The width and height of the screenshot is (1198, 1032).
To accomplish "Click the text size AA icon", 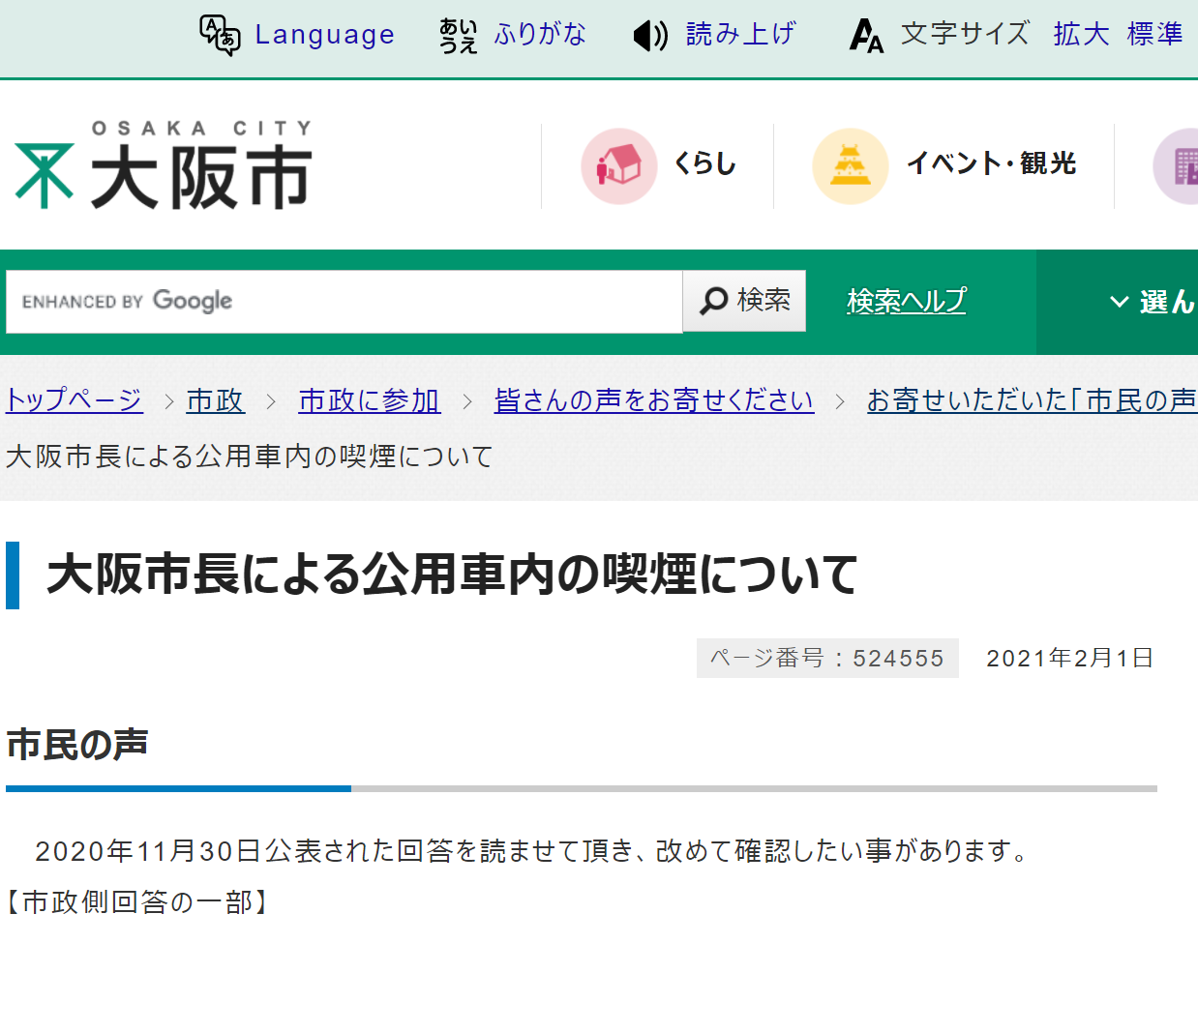I will point(866,36).
